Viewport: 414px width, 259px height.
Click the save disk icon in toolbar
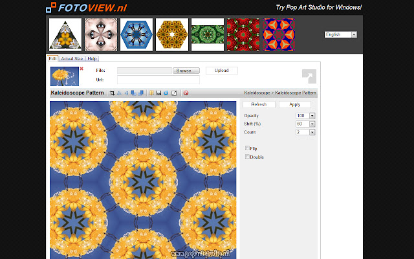pyautogui.click(x=158, y=93)
